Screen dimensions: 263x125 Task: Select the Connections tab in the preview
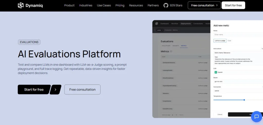point(198,24)
